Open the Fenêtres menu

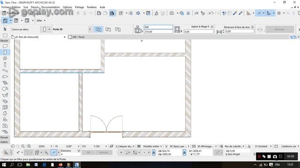(x=92, y=7)
